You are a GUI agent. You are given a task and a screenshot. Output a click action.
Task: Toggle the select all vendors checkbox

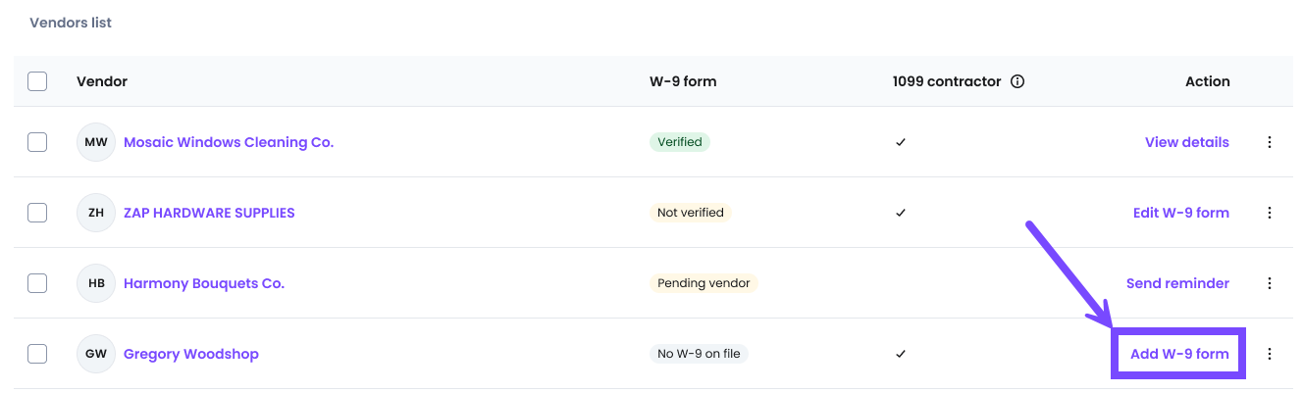click(37, 81)
